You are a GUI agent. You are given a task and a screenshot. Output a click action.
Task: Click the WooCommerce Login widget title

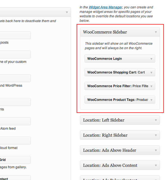pyautogui.click(x=104, y=59)
